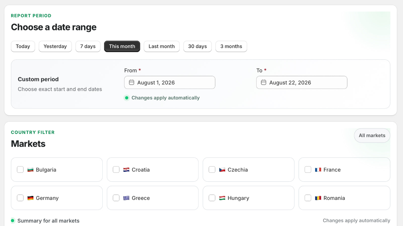Click the Czechia flag icon

click(222, 170)
